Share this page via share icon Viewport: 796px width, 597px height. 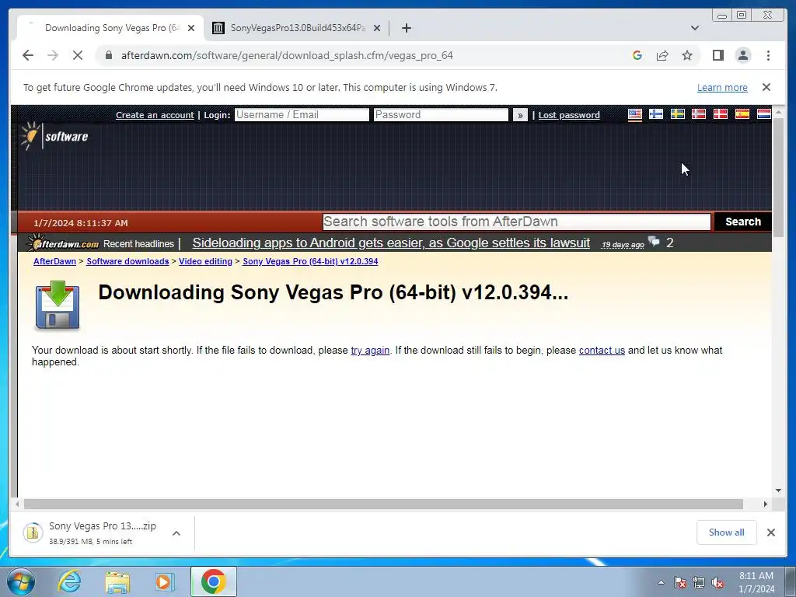point(662,55)
